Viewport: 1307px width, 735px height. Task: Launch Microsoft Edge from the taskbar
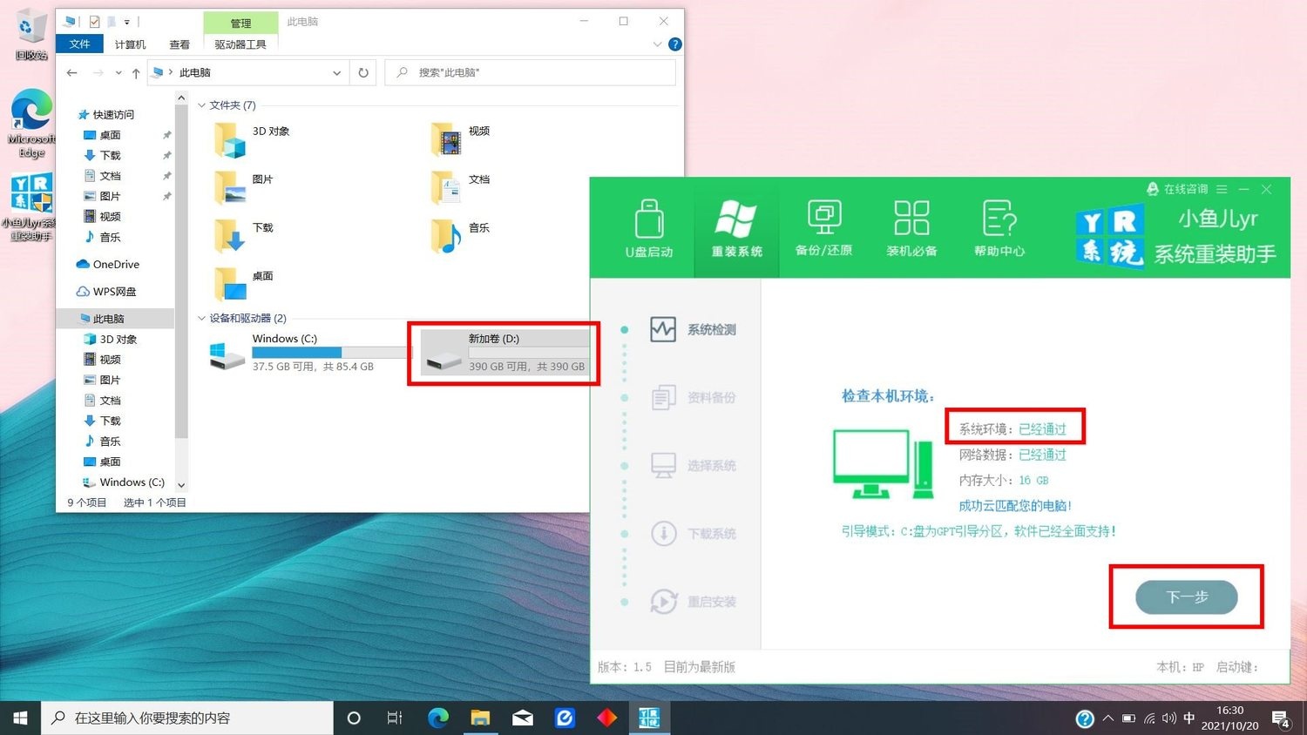(438, 718)
